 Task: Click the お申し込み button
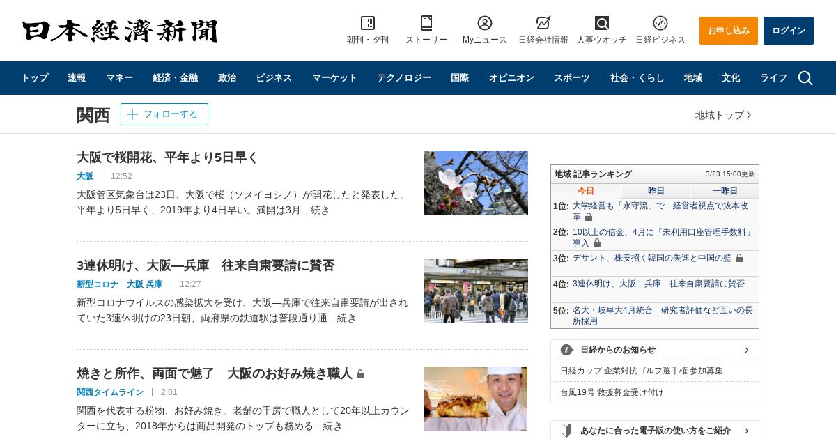(x=729, y=31)
